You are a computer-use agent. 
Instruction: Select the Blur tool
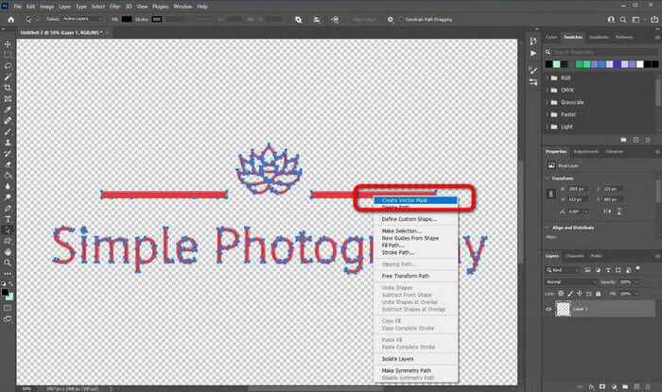(8, 187)
